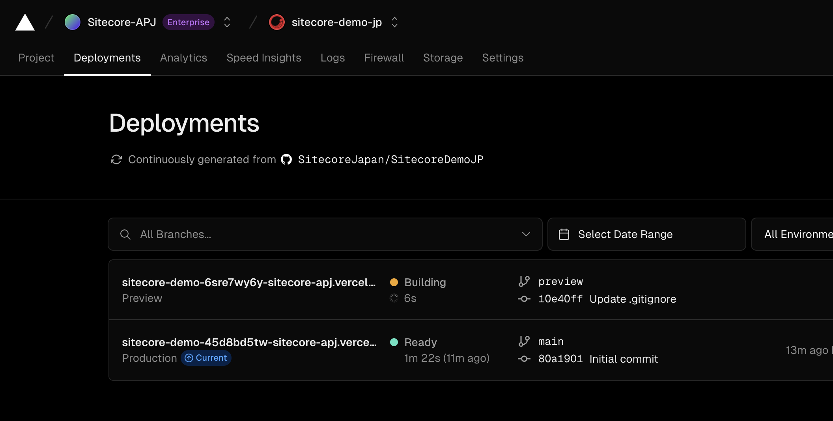The width and height of the screenshot is (833, 421).
Task: Open commit 80a1901 Initial commit
Action: [x=598, y=359]
